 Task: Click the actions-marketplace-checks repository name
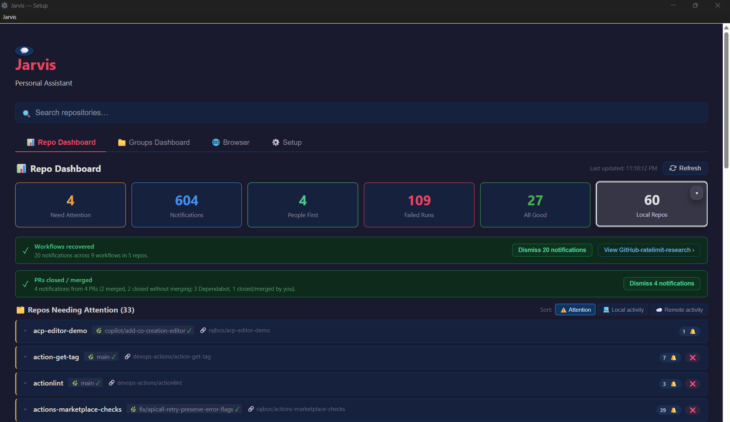click(78, 409)
